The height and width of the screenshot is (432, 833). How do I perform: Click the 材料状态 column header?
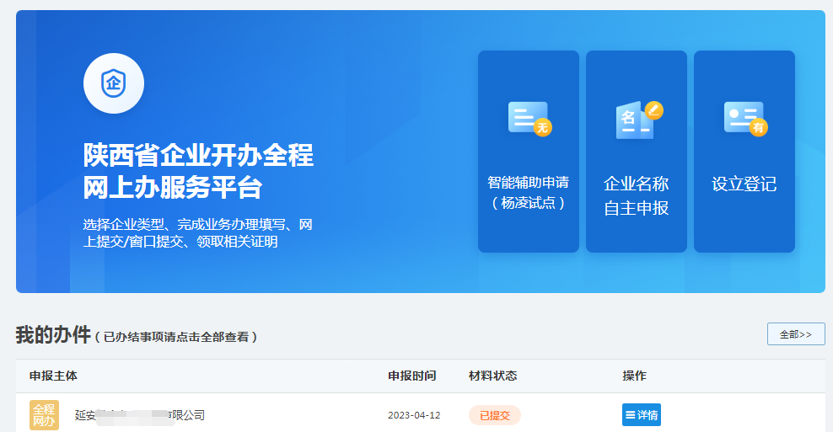(492, 376)
